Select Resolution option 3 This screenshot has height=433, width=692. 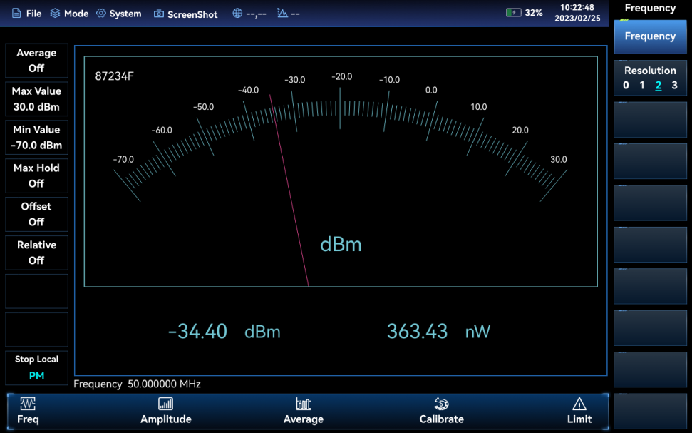click(674, 86)
